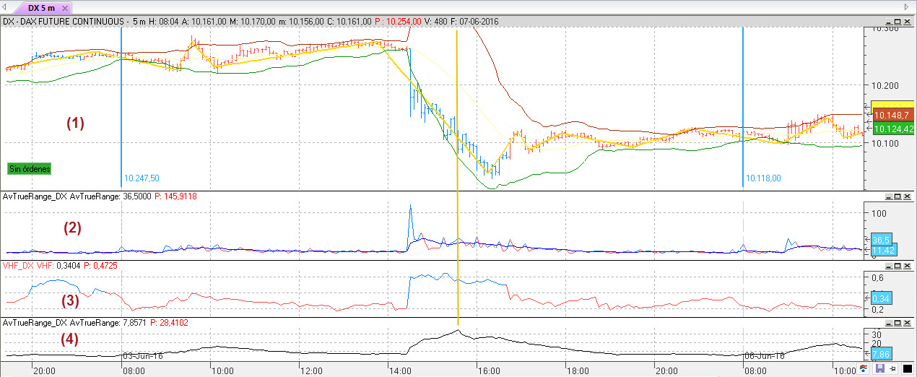917x377 pixels.
Task: Select the DX 5 m chart tab
Action: coord(41,7)
